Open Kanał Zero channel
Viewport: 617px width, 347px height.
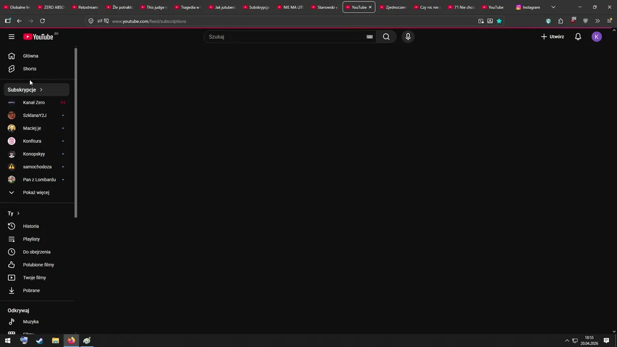pyautogui.click(x=37, y=103)
